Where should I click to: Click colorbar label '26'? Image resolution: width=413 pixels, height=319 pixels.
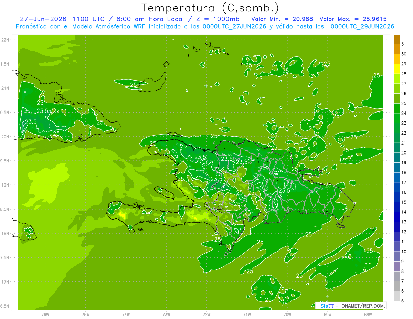[x=404, y=94]
